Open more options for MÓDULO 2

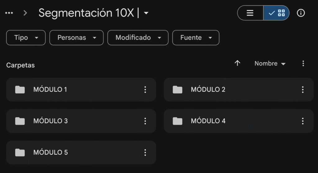(x=303, y=90)
